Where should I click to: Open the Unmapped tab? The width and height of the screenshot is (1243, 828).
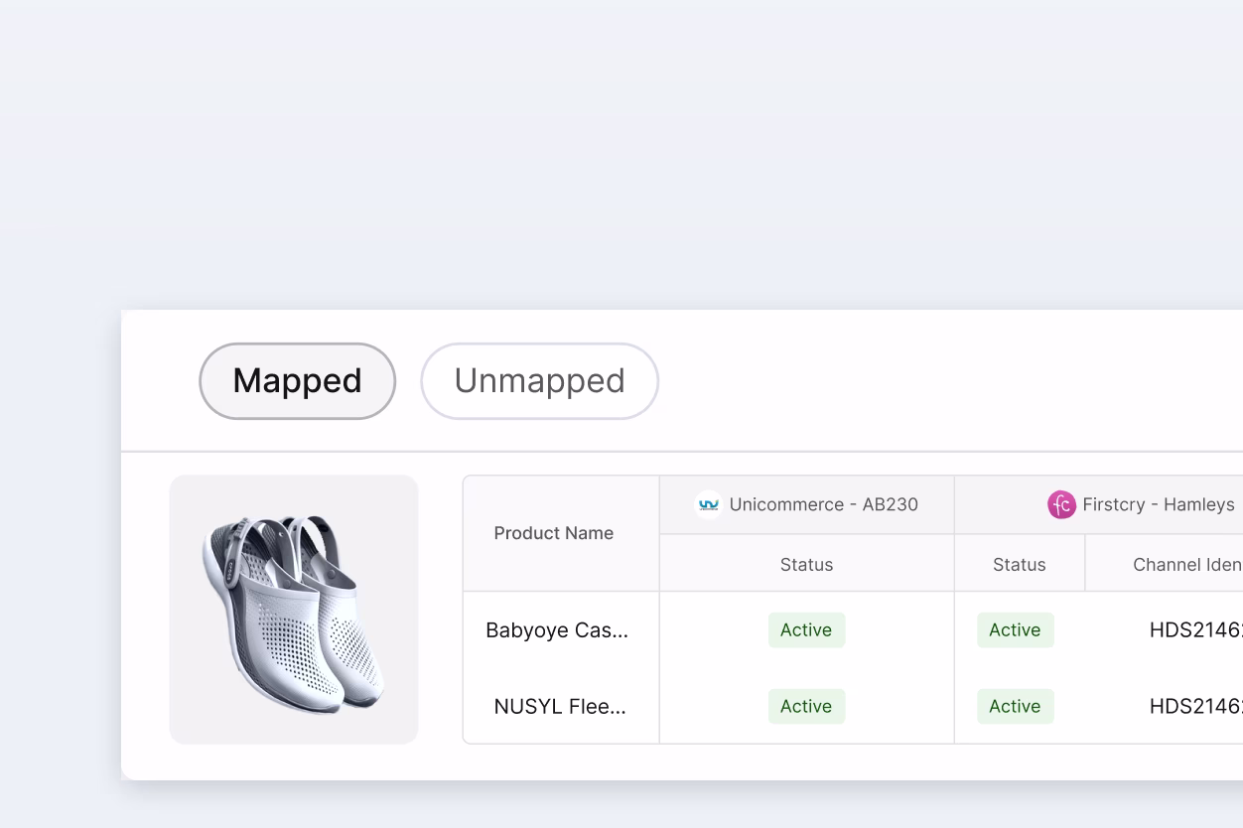539,381
